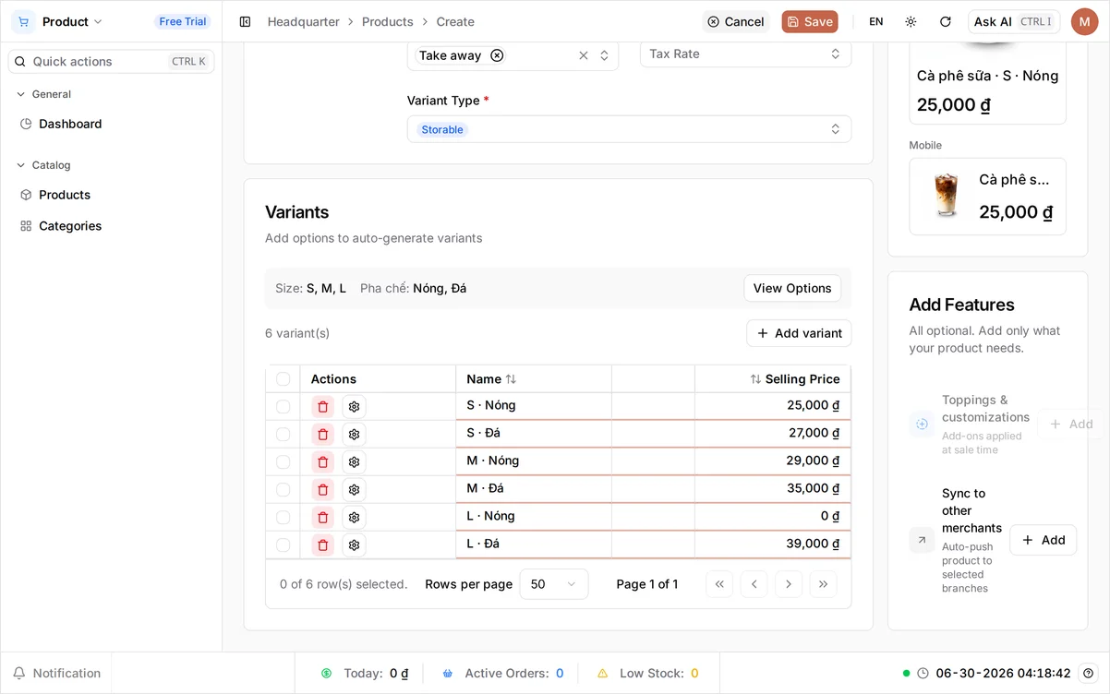Delete the M · Đá variant
This screenshot has width=1110, height=694.
[x=322, y=490]
